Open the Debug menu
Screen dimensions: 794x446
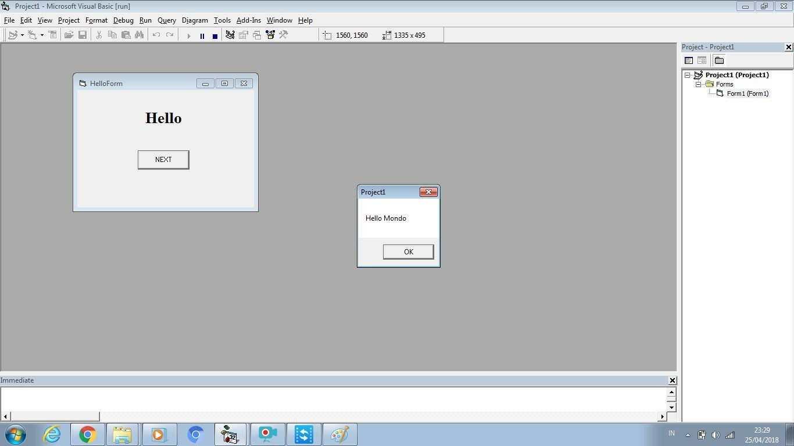point(123,20)
